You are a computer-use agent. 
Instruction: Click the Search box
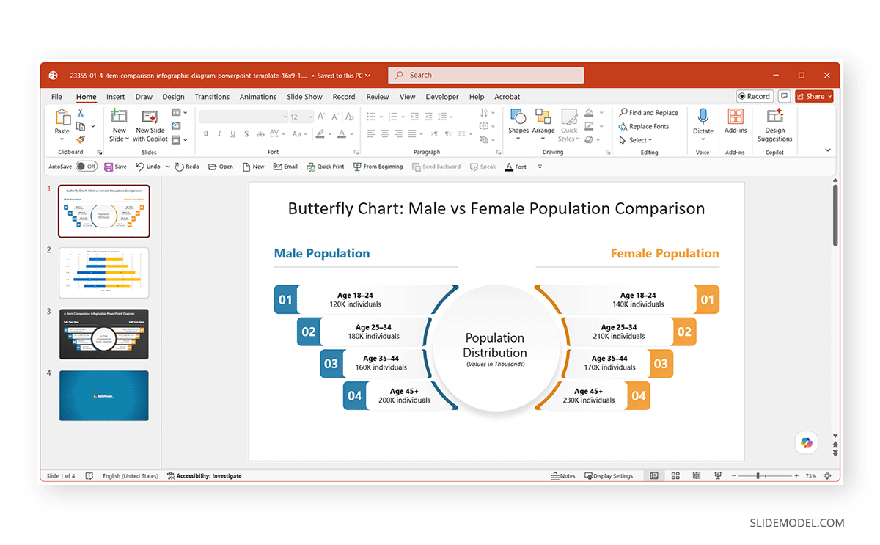(486, 75)
